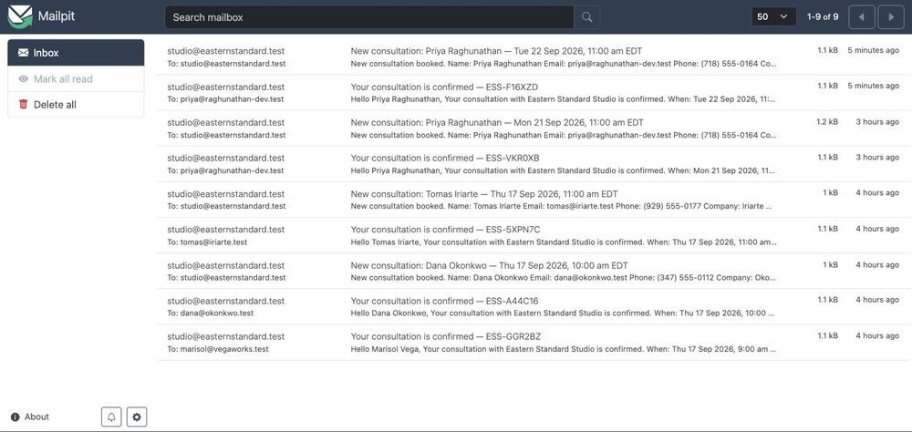
Task: Open messages per page dropdown showing 50
Action: click(x=774, y=17)
